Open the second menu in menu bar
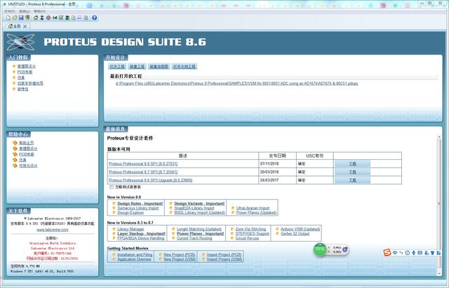 25,11
